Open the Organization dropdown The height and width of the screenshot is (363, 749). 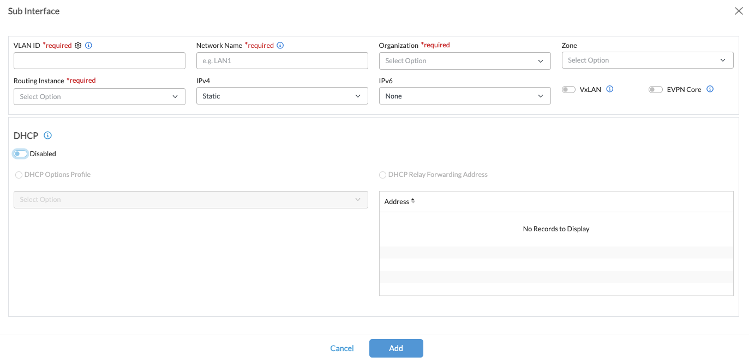(464, 61)
